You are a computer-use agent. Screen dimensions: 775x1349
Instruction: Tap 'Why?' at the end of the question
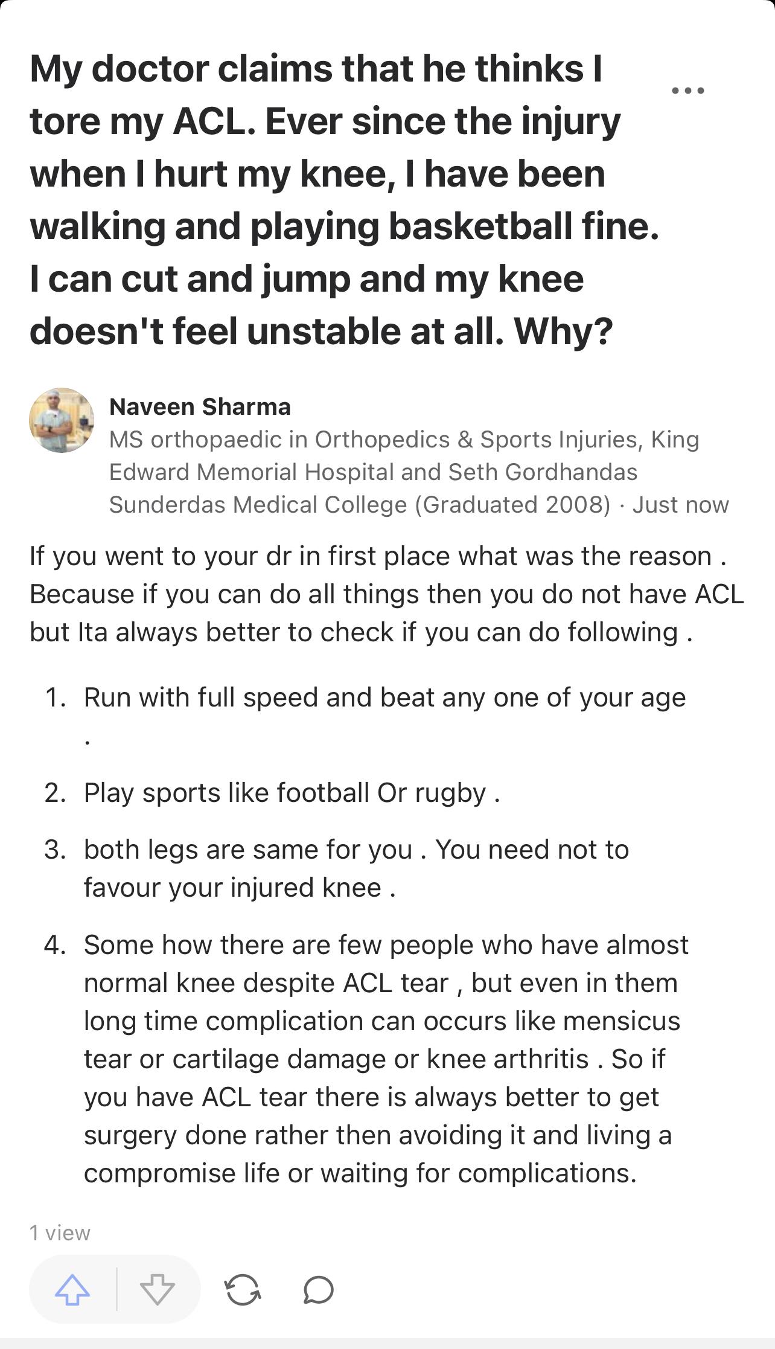coord(563,331)
